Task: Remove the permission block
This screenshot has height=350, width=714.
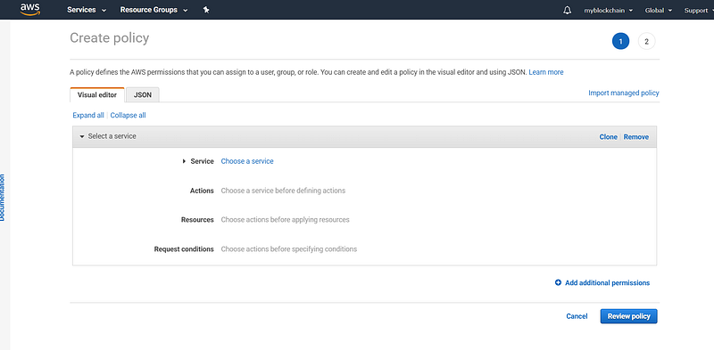Action: point(636,137)
